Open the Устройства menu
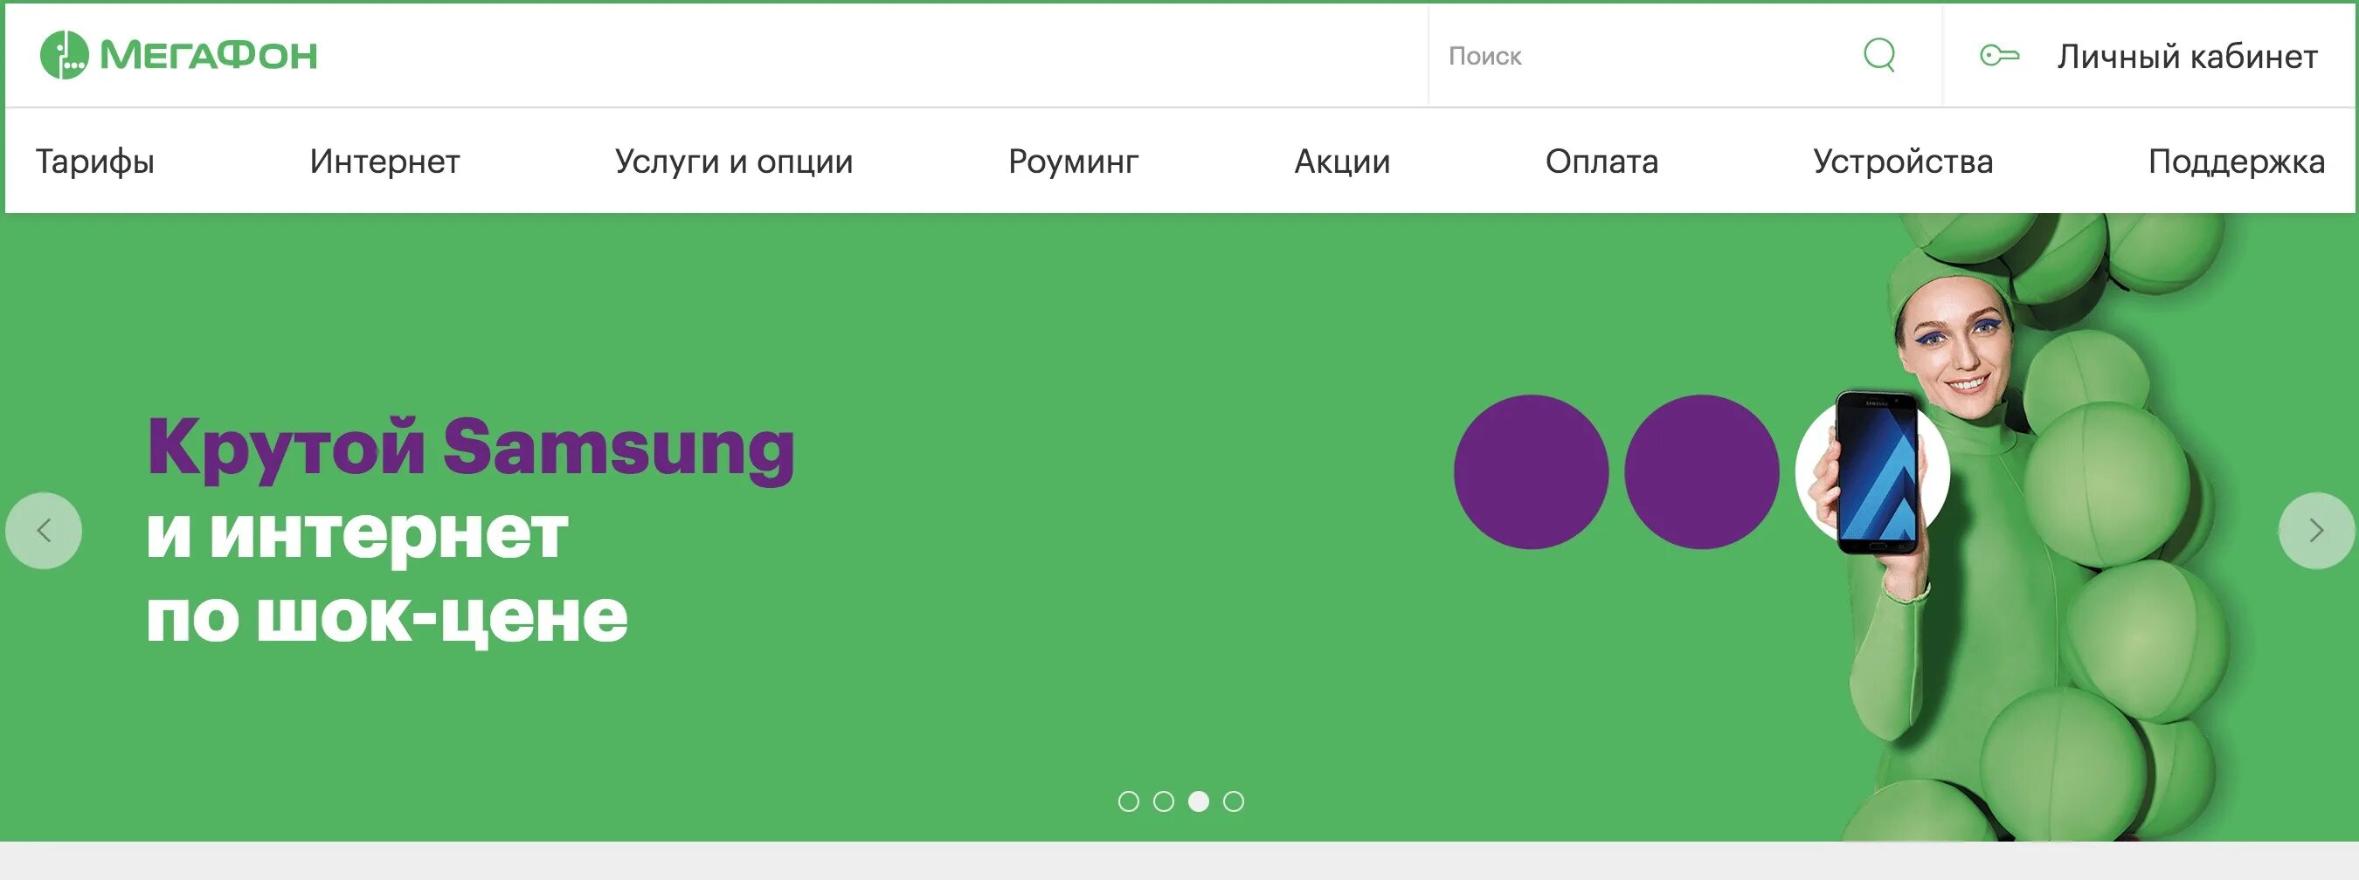This screenshot has height=880, width=2359. pyautogui.click(x=1903, y=162)
